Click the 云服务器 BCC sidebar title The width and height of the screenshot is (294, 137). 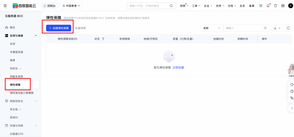coord(14,16)
